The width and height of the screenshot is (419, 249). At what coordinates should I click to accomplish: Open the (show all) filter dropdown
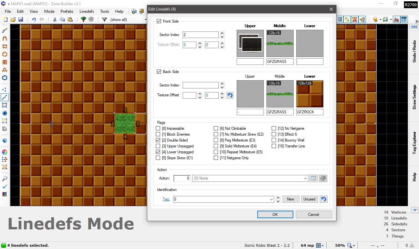[145, 20]
